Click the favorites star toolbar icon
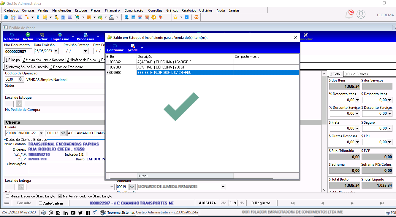 (x=175, y=17)
